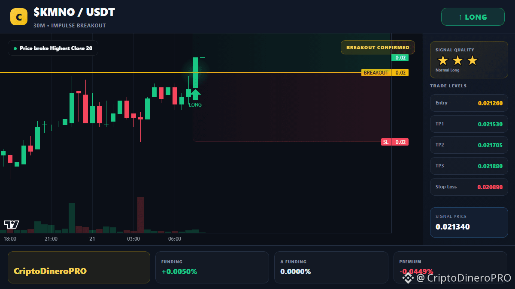Click the tall green breakout candle
Image resolution: width=515 pixels, height=289 pixels.
[x=195, y=73]
